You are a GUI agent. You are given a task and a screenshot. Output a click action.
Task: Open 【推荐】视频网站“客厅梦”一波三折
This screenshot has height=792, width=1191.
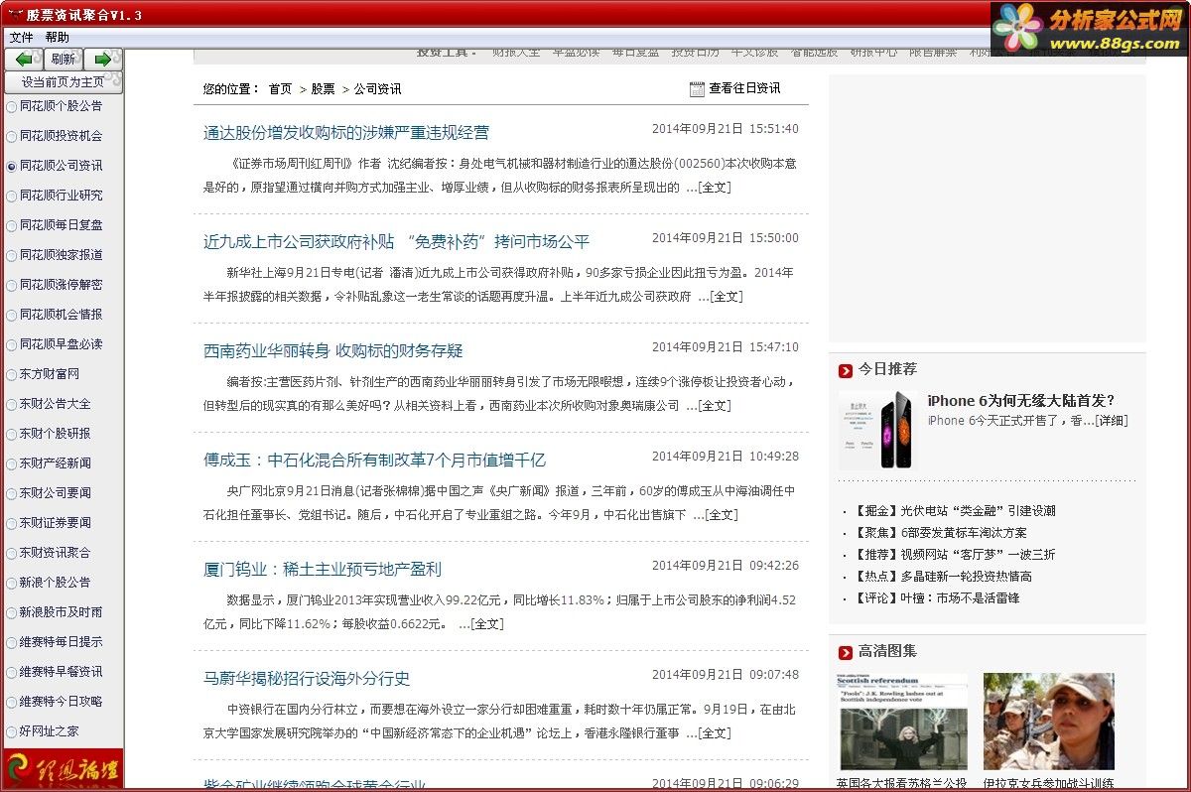tap(954, 555)
